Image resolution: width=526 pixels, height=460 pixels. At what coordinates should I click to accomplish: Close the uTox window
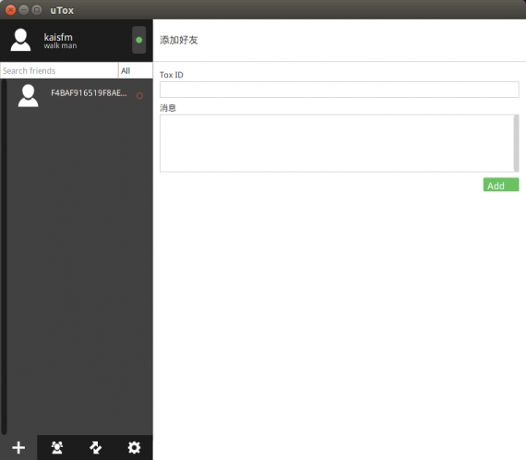point(11,10)
